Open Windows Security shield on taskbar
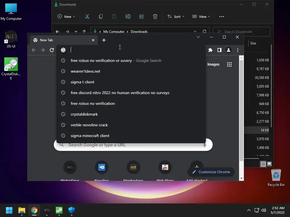Viewport: 290px width, 217px height. pyautogui.click(x=72, y=210)
